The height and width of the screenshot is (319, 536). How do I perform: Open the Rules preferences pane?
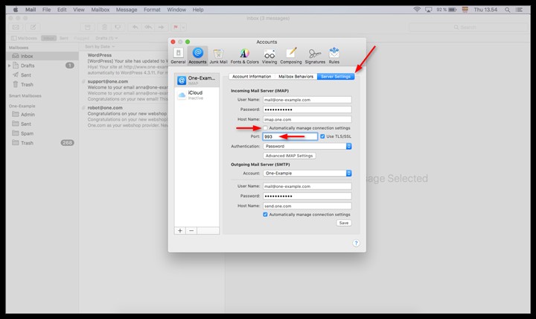[334, 56]
